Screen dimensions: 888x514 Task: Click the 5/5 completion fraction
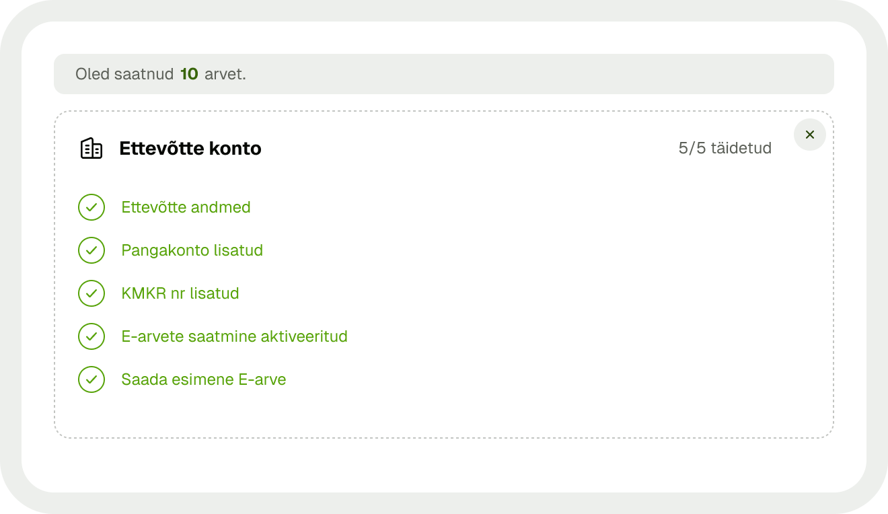coord(692,148)
